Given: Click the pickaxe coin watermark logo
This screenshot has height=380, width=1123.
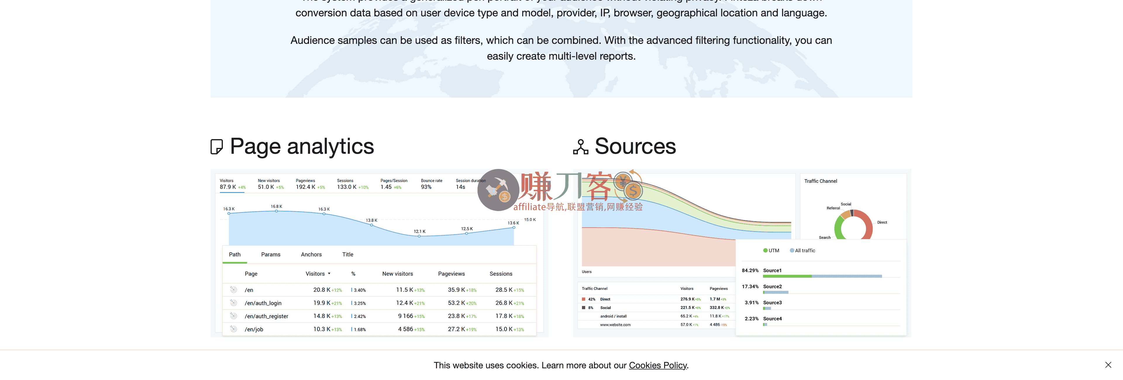Looking at the screenshot, I should click(x=498, y=190).
